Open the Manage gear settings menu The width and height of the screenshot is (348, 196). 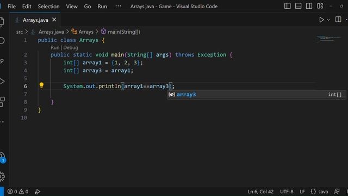click(2, 176)
